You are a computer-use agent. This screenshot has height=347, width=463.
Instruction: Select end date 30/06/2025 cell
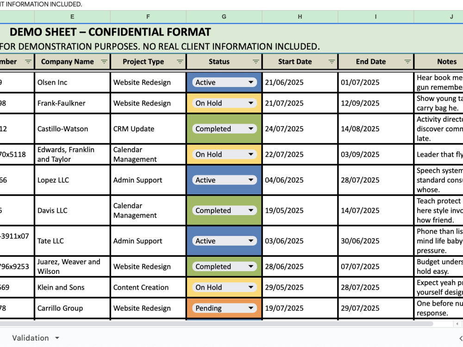click(x=376, y=241)
